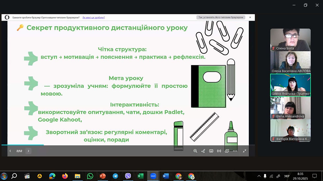Viewport: 323px width, 181px height.
Task: Open first Chrome profile icon in taskbar
Action: [178, 176]
